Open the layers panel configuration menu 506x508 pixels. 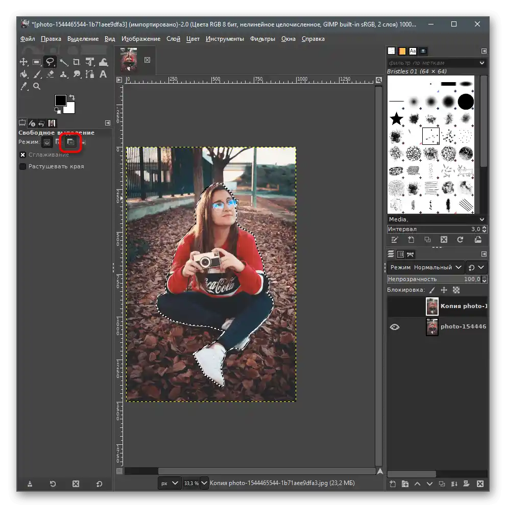[484, 254]
